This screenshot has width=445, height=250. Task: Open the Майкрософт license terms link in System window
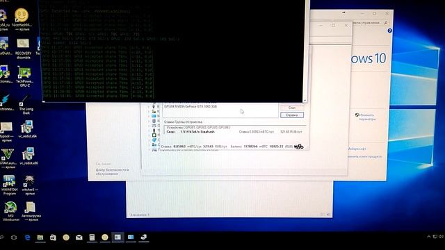(357, 149)
